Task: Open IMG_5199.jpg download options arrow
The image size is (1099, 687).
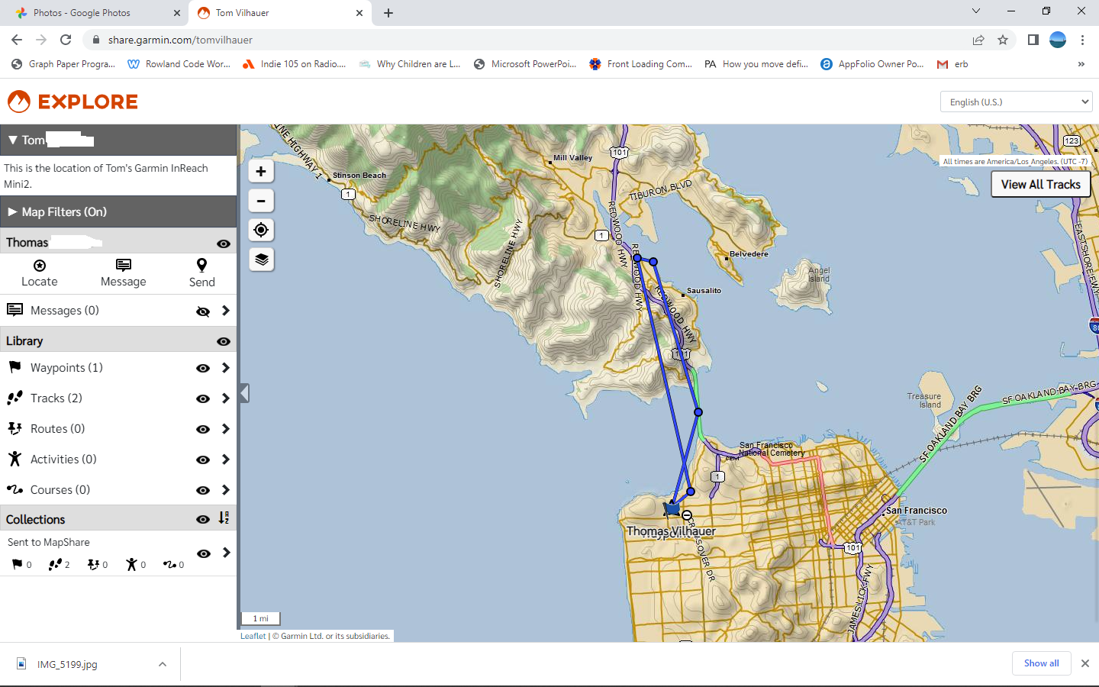Action: 163,664
